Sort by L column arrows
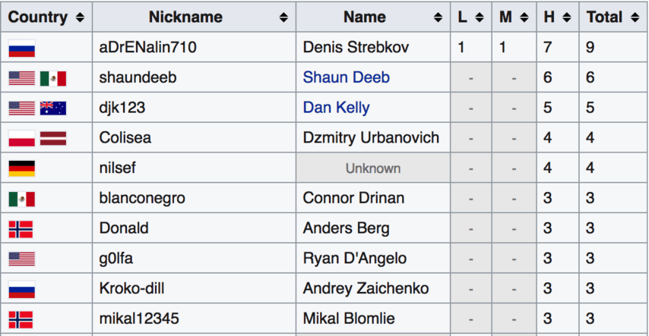The width and height of the screenshot is (649, 336). click(x=480, y=17)
